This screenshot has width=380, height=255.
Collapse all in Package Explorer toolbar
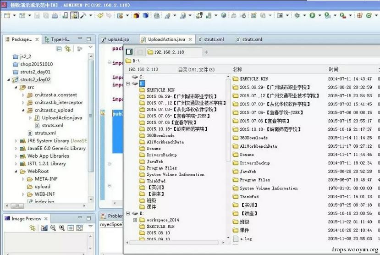59,49
